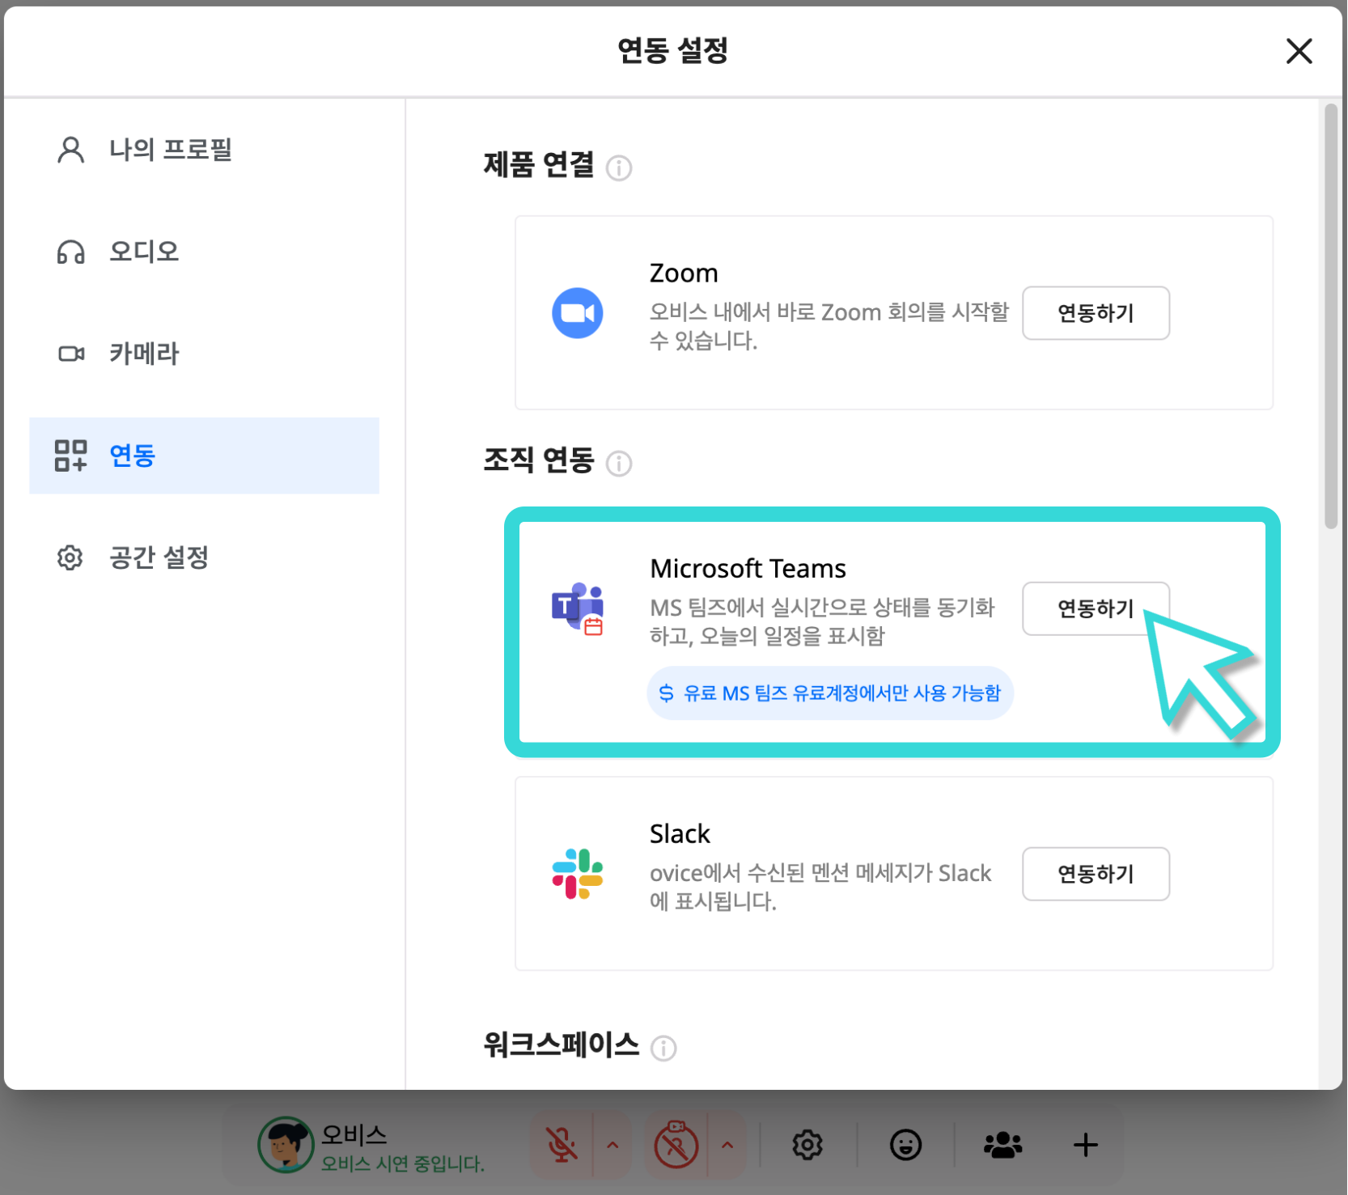The image size is (1348, 1195).
Task: Open the participants group icon
Action: coord(1003,1145)
